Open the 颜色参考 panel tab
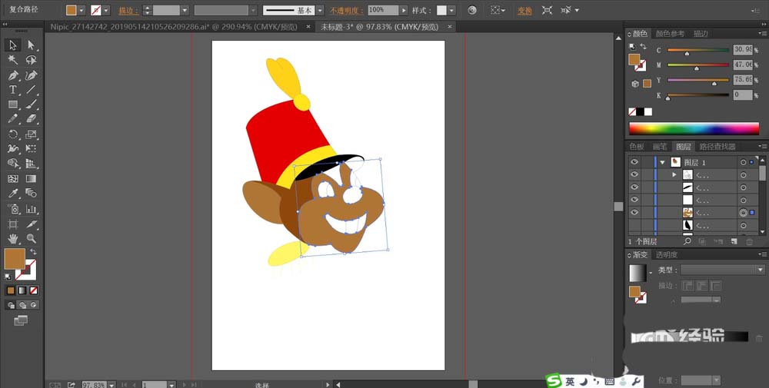769x388 pixels. click(x=670, y=34)
